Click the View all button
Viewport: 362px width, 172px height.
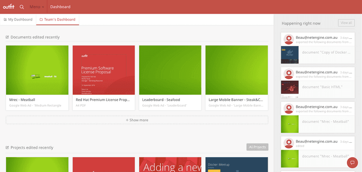point(346,23)
